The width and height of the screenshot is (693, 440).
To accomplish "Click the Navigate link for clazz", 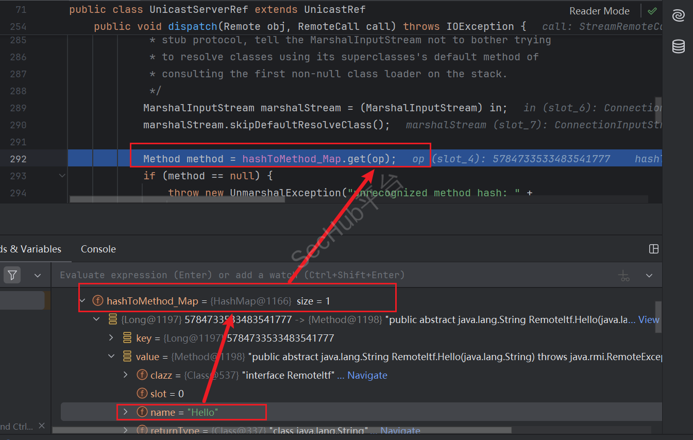I will click(367, 376).
